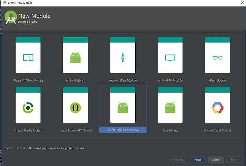Click the Cancel button

[216, 160]
